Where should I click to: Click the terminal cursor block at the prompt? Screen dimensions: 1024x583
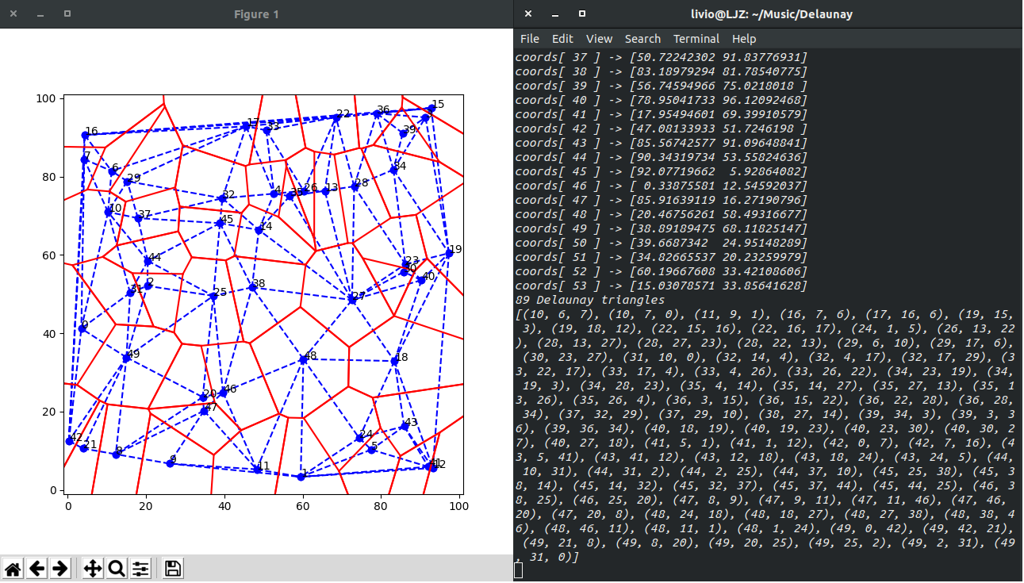point(518,570)
